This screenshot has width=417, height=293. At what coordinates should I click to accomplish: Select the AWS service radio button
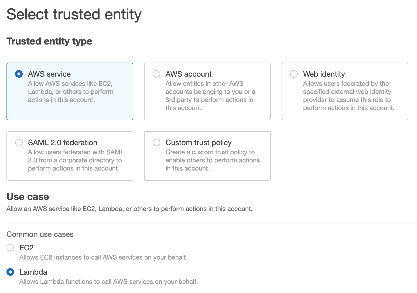tap(19, 74)
